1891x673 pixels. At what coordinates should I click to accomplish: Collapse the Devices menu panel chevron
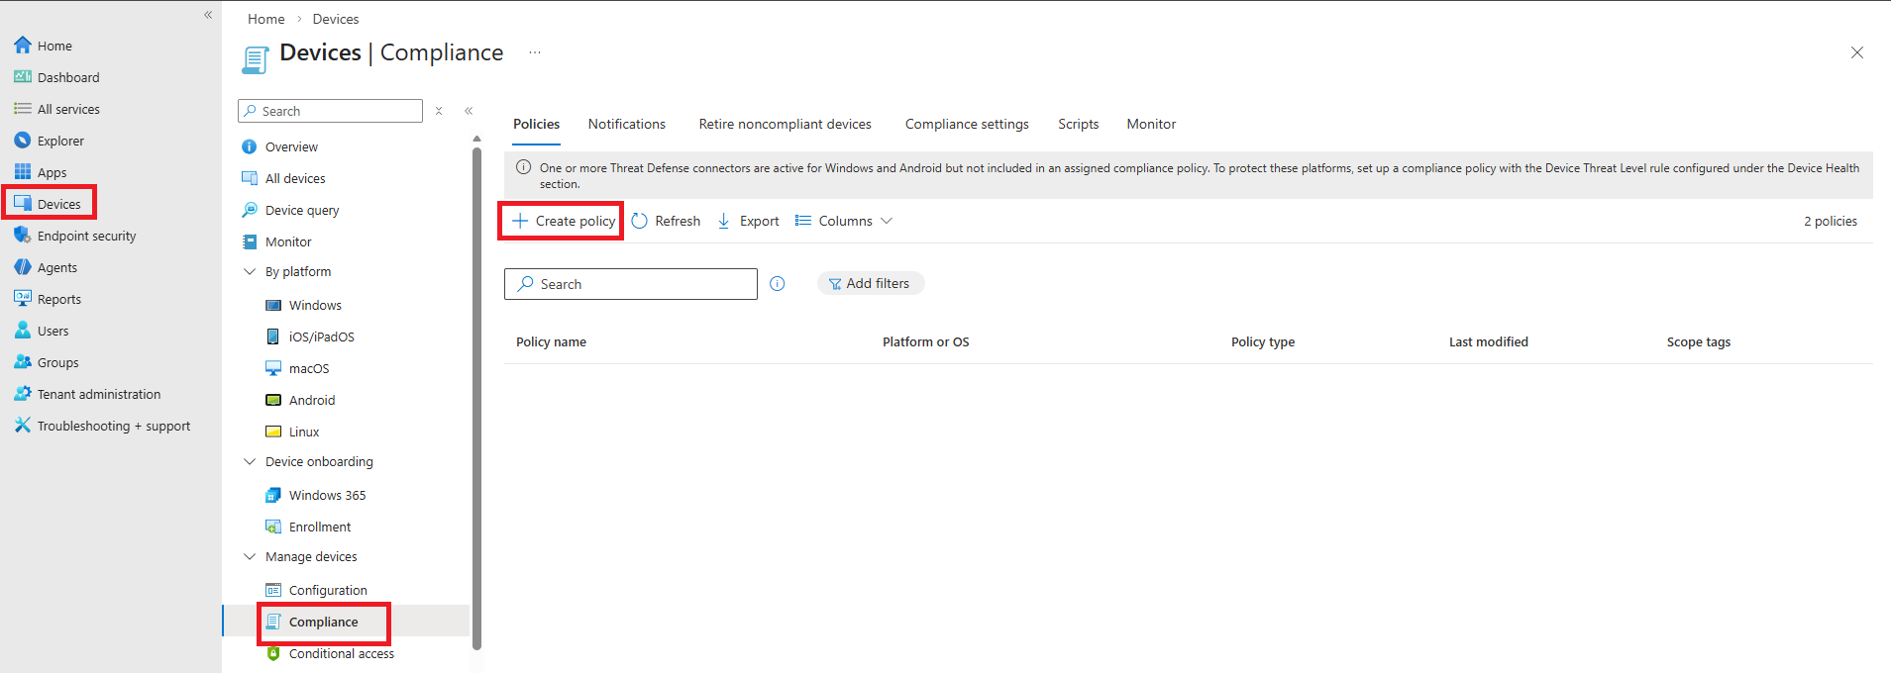point(469,111)
